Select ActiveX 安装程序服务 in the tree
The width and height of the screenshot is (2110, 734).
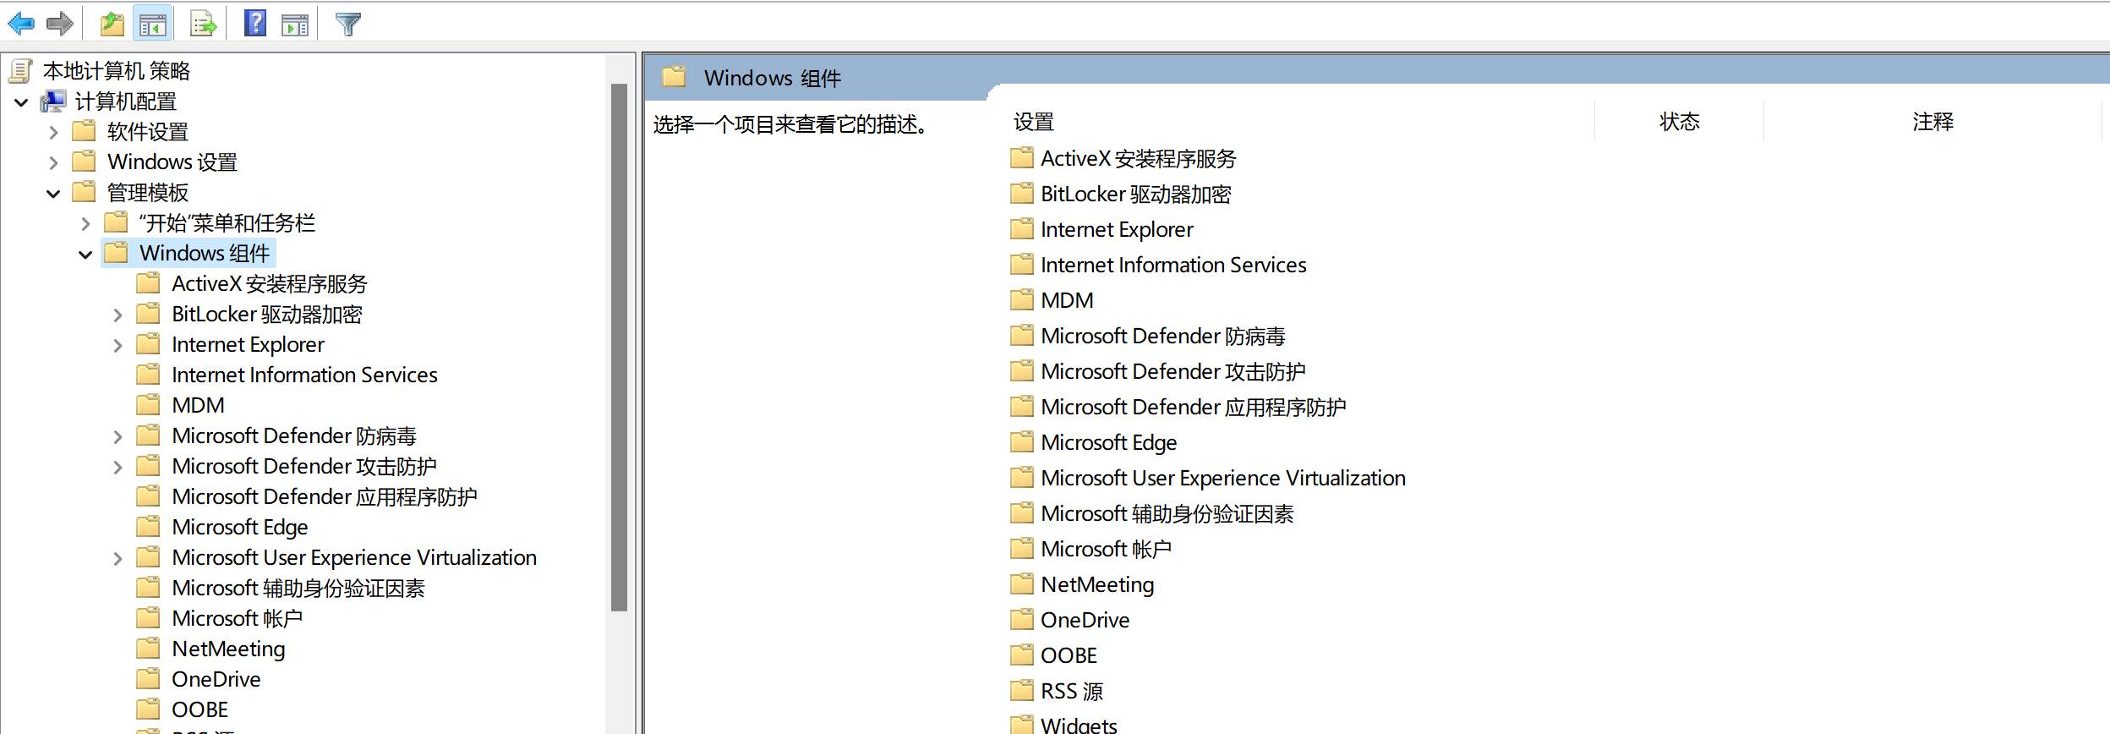click(269, 283)
